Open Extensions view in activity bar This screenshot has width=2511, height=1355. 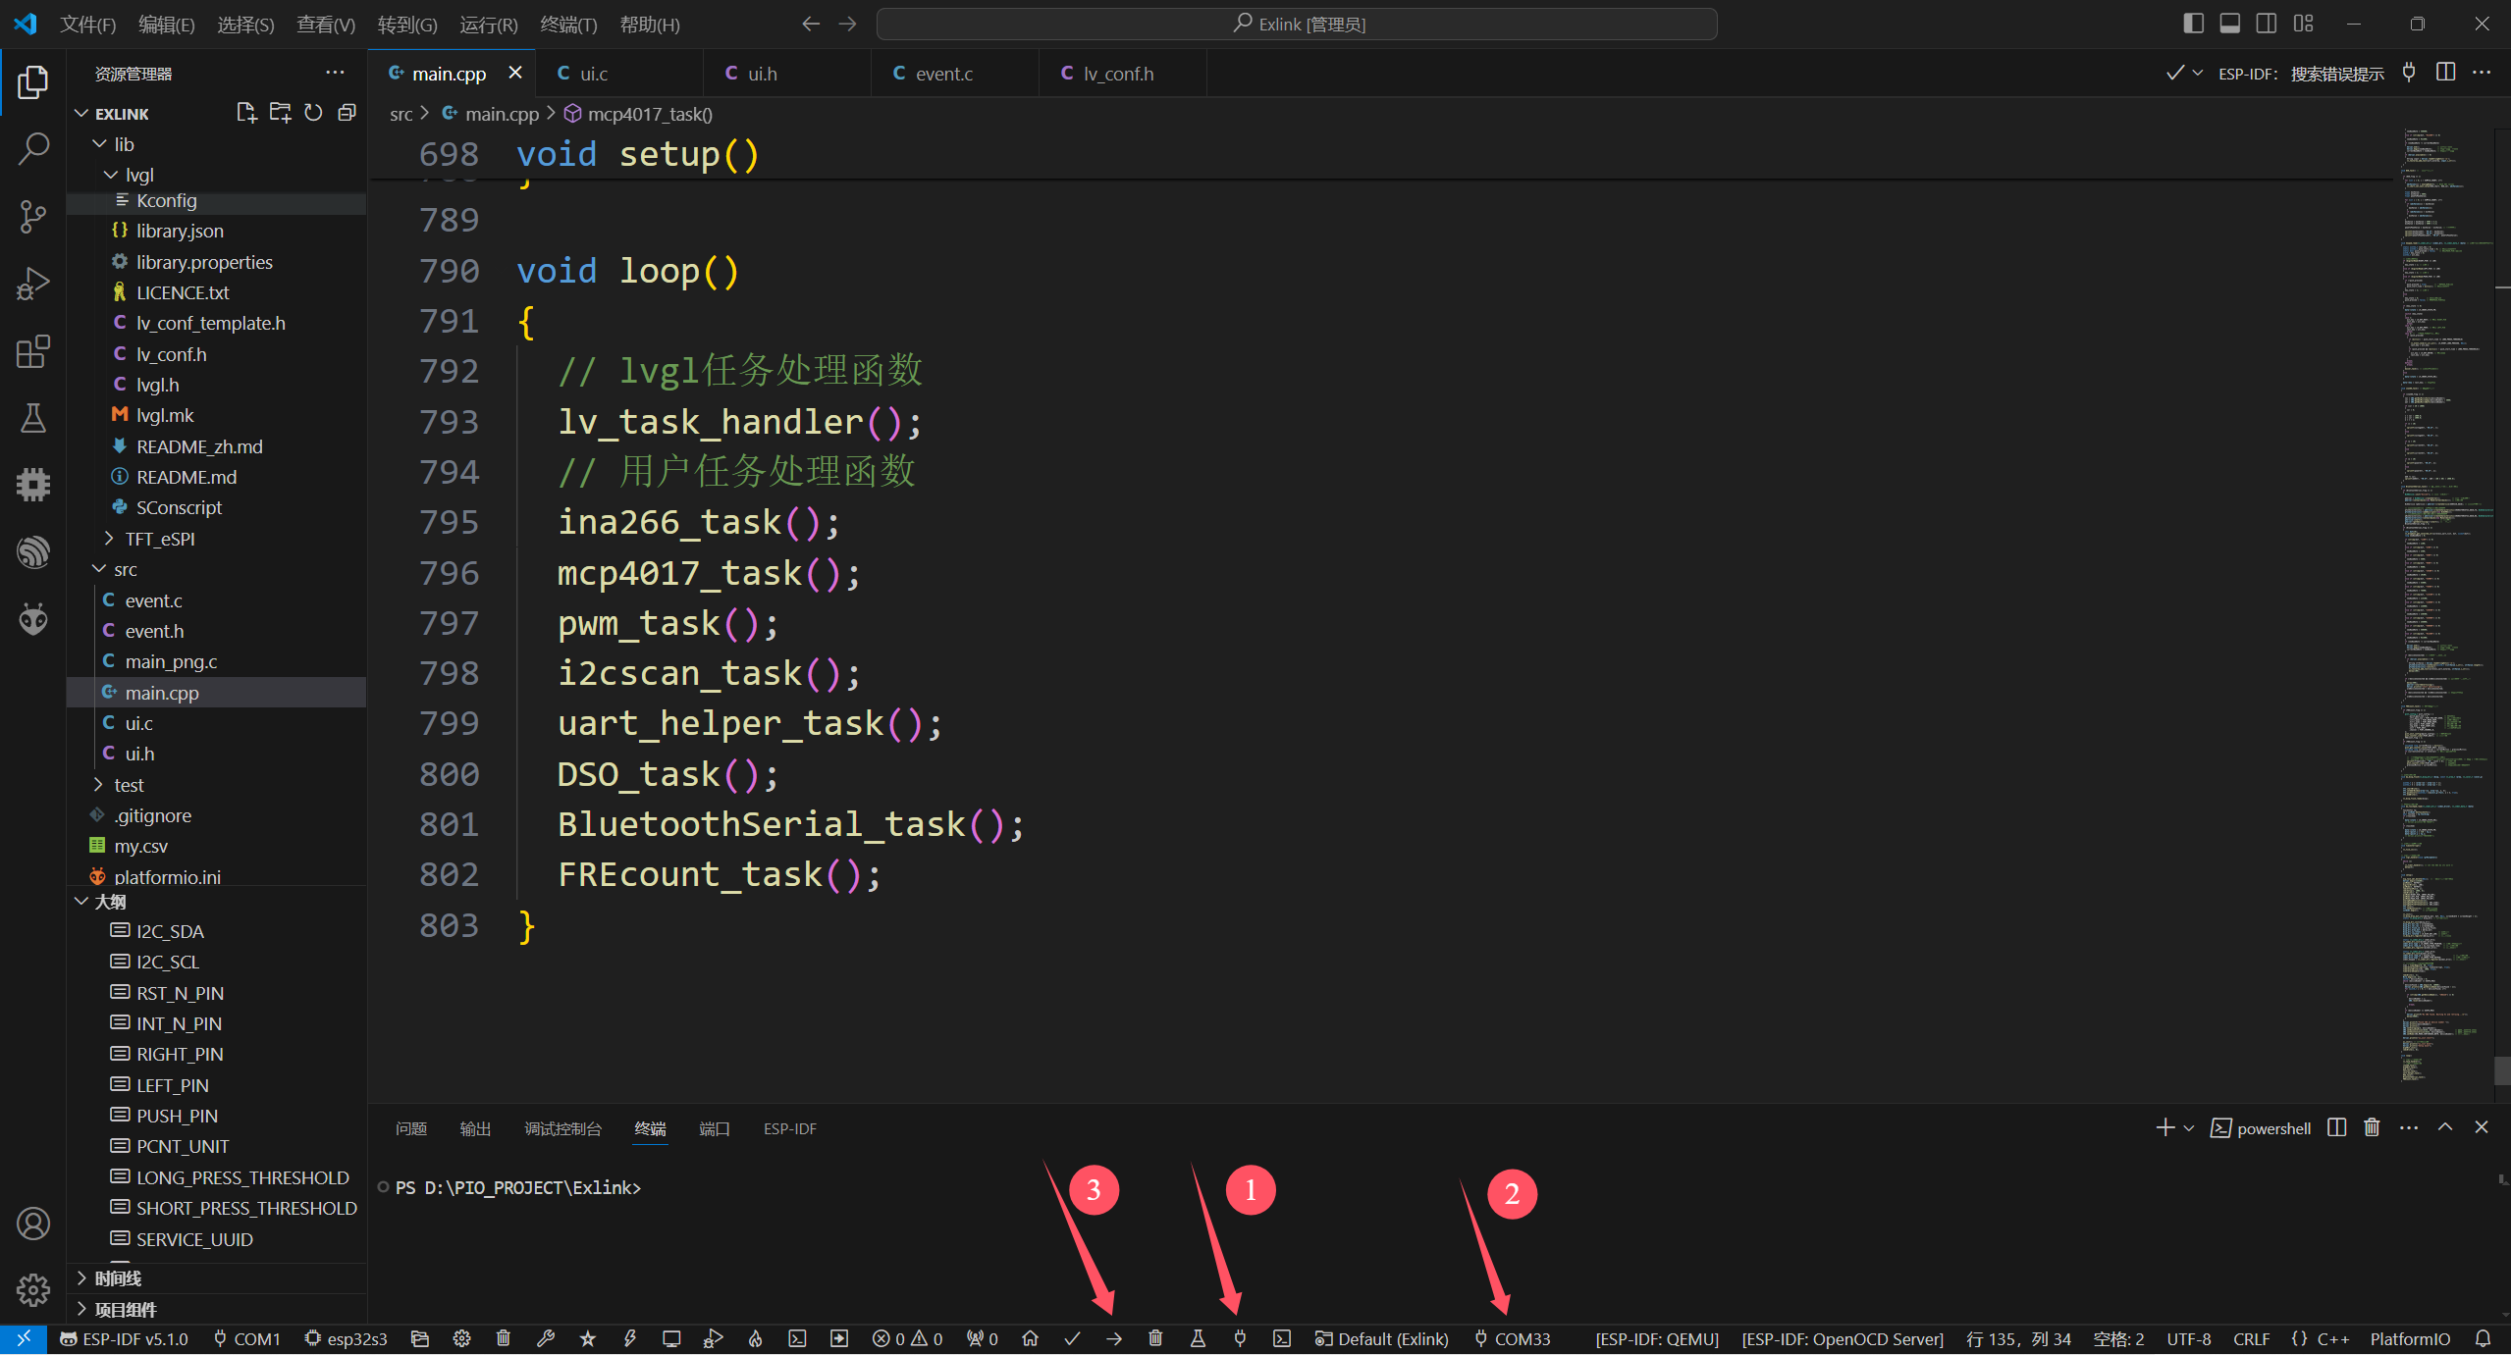[x=33, y=351]
